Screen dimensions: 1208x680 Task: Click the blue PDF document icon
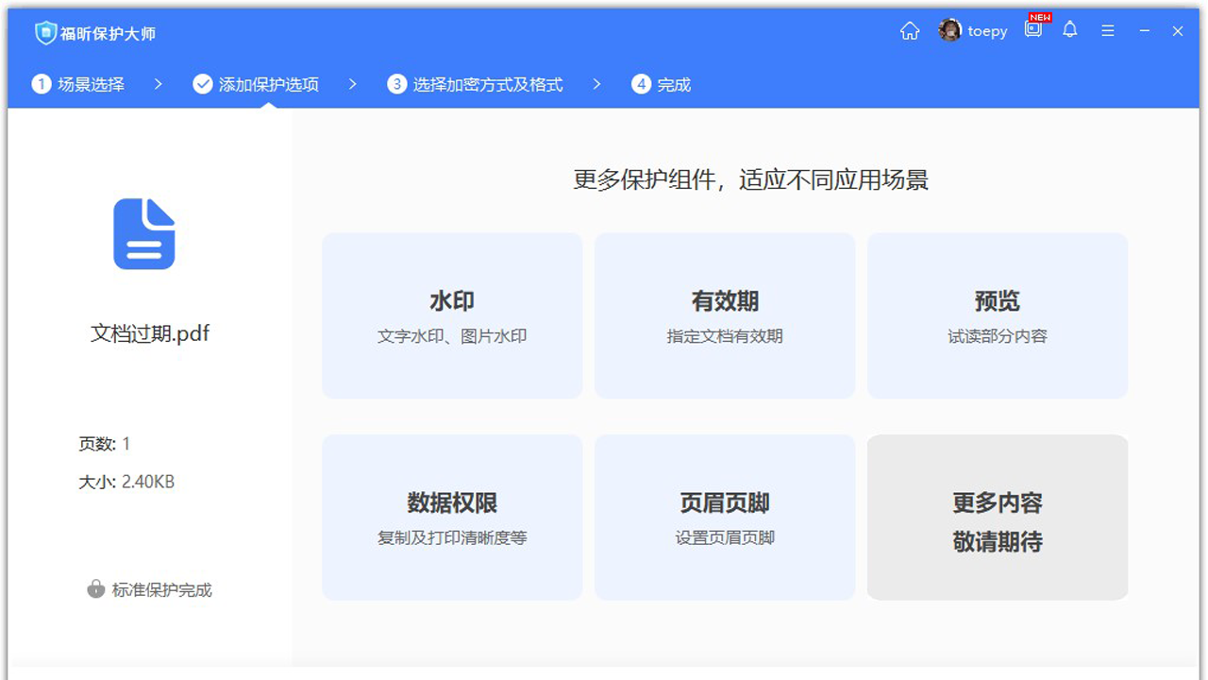[x=144, y=233]
